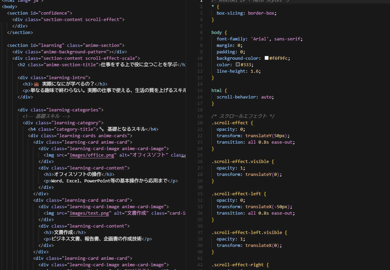Click the paragraph ビジネス文書、報告書 line
390x270 pixels.
point(98,239)
